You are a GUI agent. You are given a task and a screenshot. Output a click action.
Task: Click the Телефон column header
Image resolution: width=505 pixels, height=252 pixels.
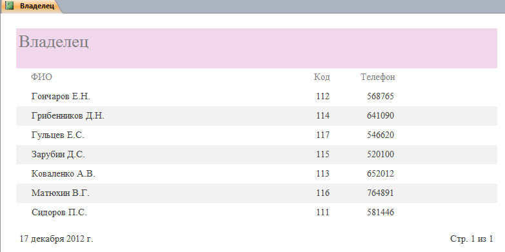coord(378,77)
